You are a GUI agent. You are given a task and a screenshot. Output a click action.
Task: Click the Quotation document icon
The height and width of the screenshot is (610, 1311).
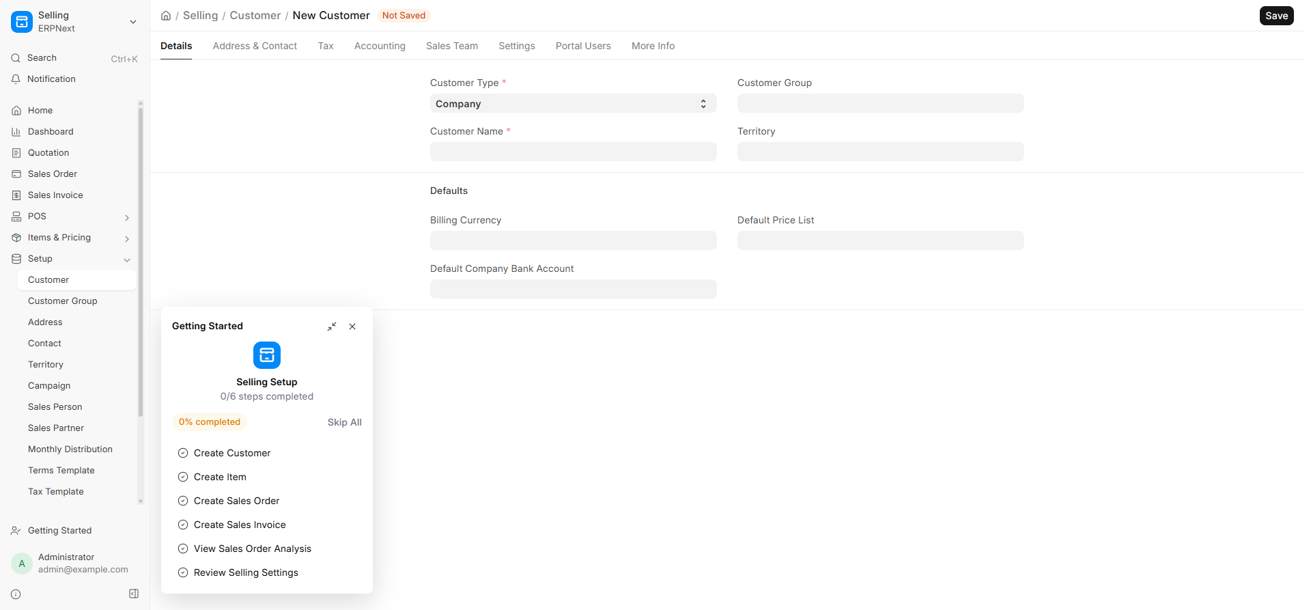point(16,153)
